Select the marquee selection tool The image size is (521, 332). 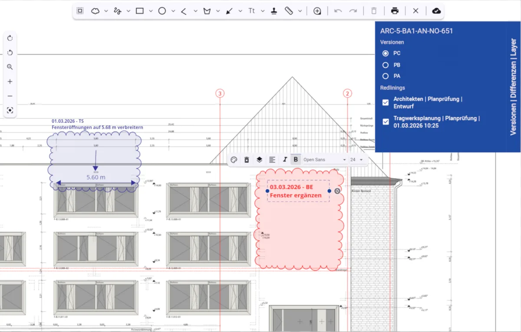[80, 11]
